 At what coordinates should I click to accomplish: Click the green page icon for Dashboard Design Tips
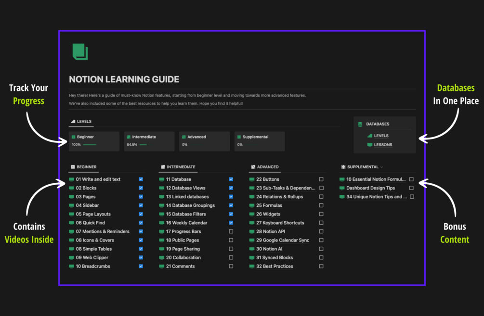pyautogui.click(x=342, y=188)
